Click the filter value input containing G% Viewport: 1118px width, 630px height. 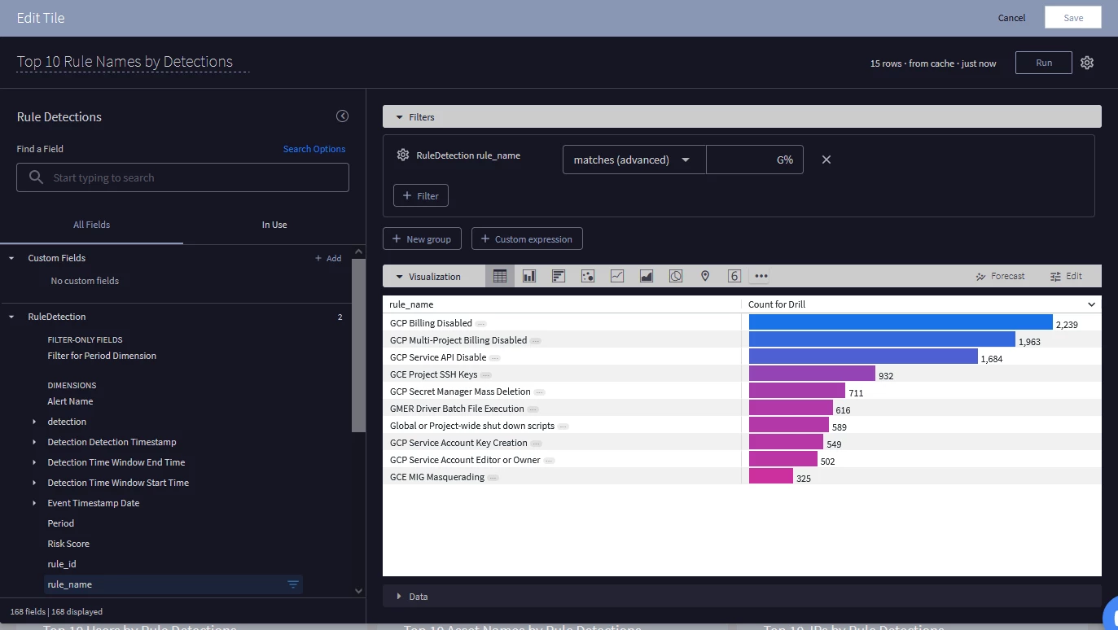click(755, 160)
